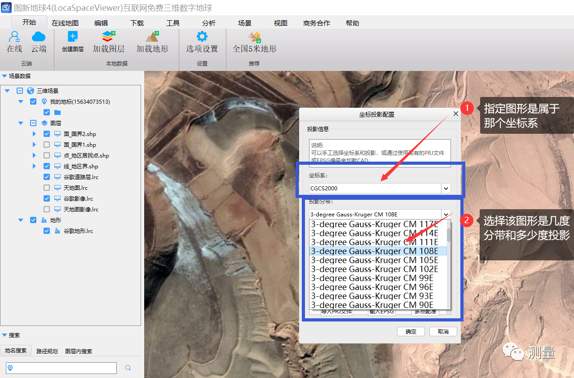Screen dimensions: 574x378
Task: Uncheck the 线_地区界.shp layer
Action: 47,166
